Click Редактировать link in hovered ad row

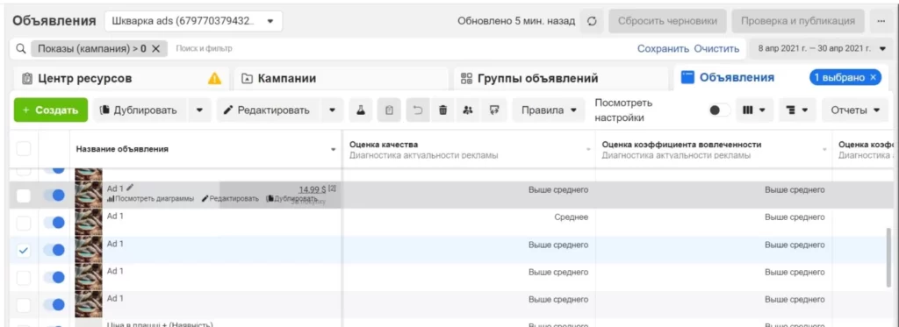230,198
